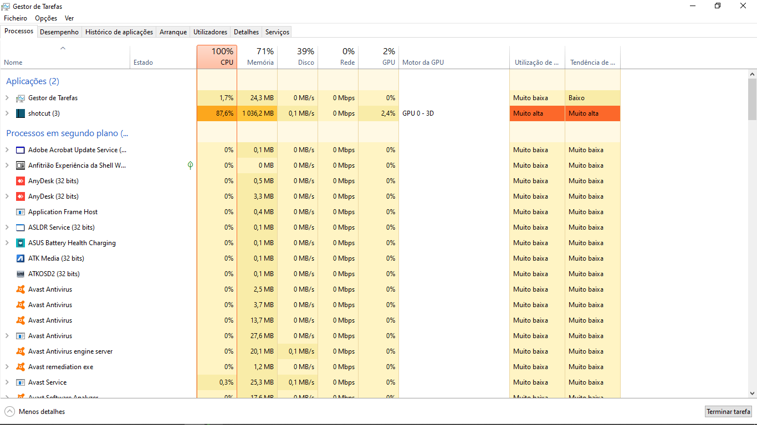Click shotcut's 87,6% CPU cell
This screenshot has height=425, width=757.
click(217, 113)
